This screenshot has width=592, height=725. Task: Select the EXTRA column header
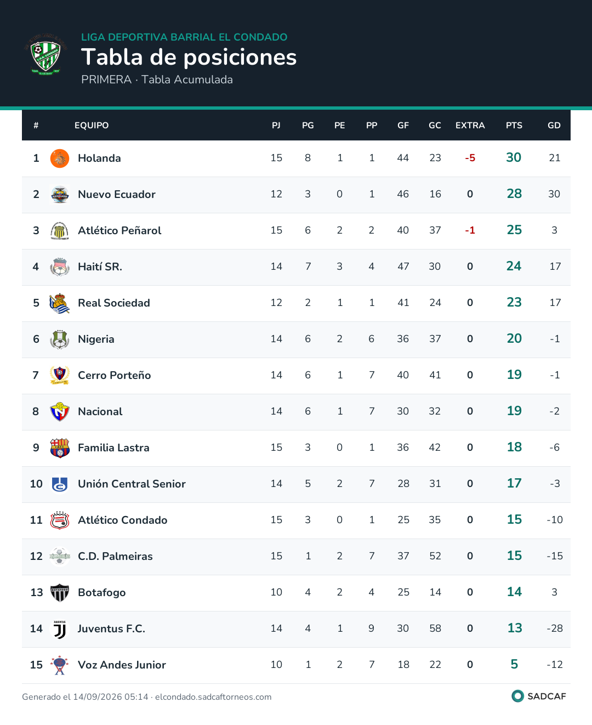[x=470, y=126]
